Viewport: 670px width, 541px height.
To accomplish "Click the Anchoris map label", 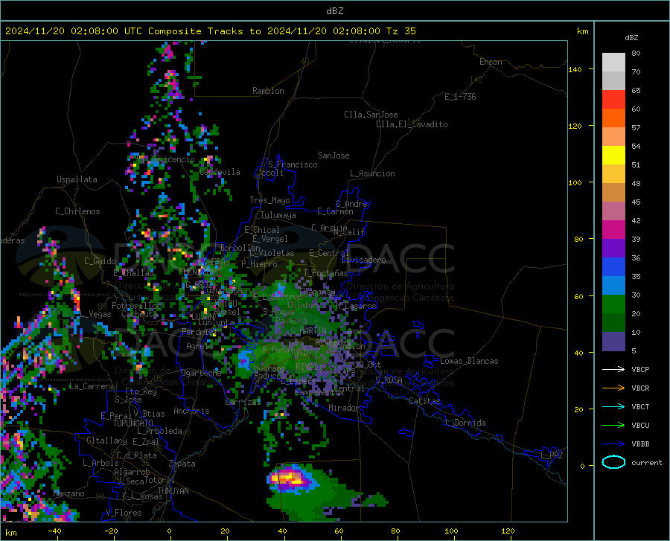I will 191,412.
